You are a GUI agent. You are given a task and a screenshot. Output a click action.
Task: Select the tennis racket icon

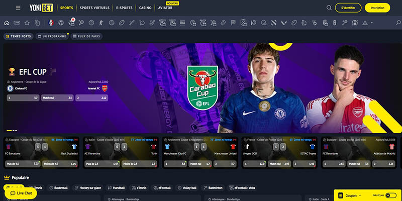click(81, 23)
